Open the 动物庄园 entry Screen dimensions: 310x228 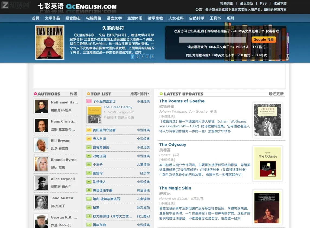point(99,156)
